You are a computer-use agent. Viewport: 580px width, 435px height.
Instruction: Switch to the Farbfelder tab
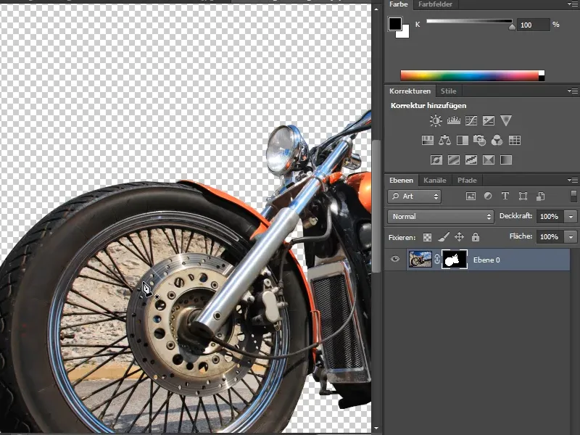pyautogui.click(x=435, y=4)
